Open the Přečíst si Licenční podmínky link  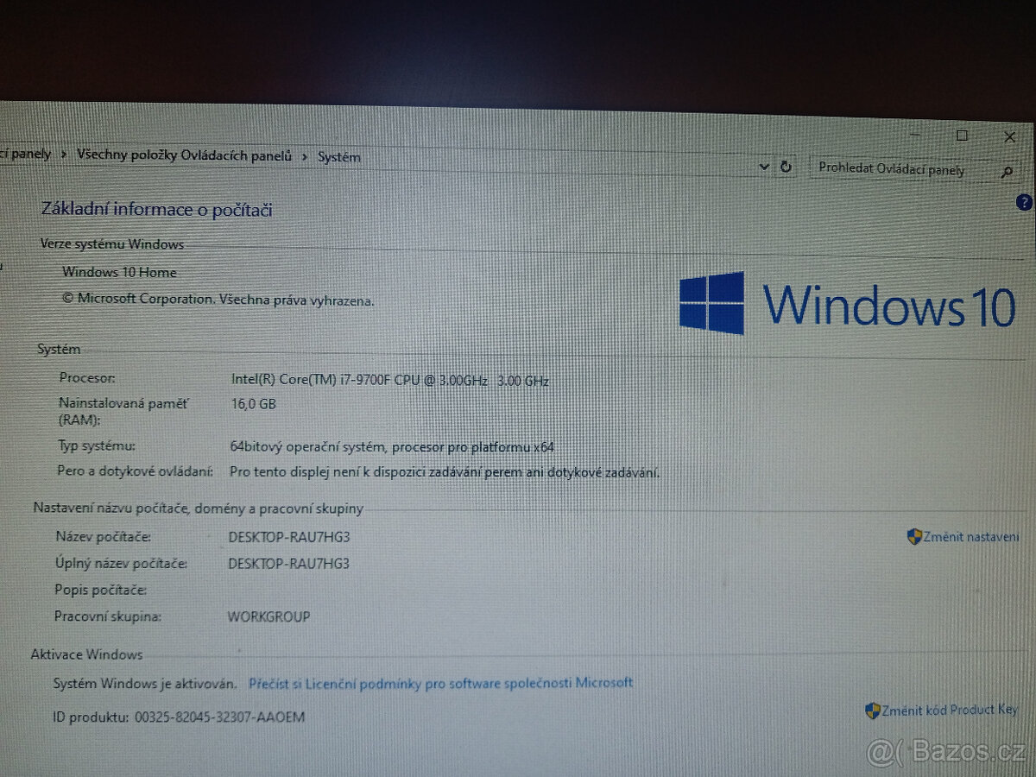tap(440, 683)
